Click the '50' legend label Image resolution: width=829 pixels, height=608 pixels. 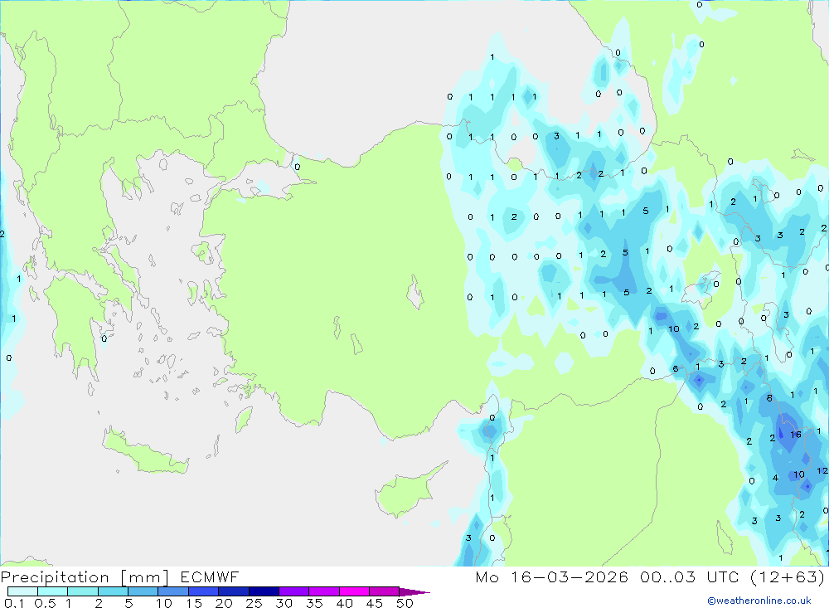tap(405, 603)
